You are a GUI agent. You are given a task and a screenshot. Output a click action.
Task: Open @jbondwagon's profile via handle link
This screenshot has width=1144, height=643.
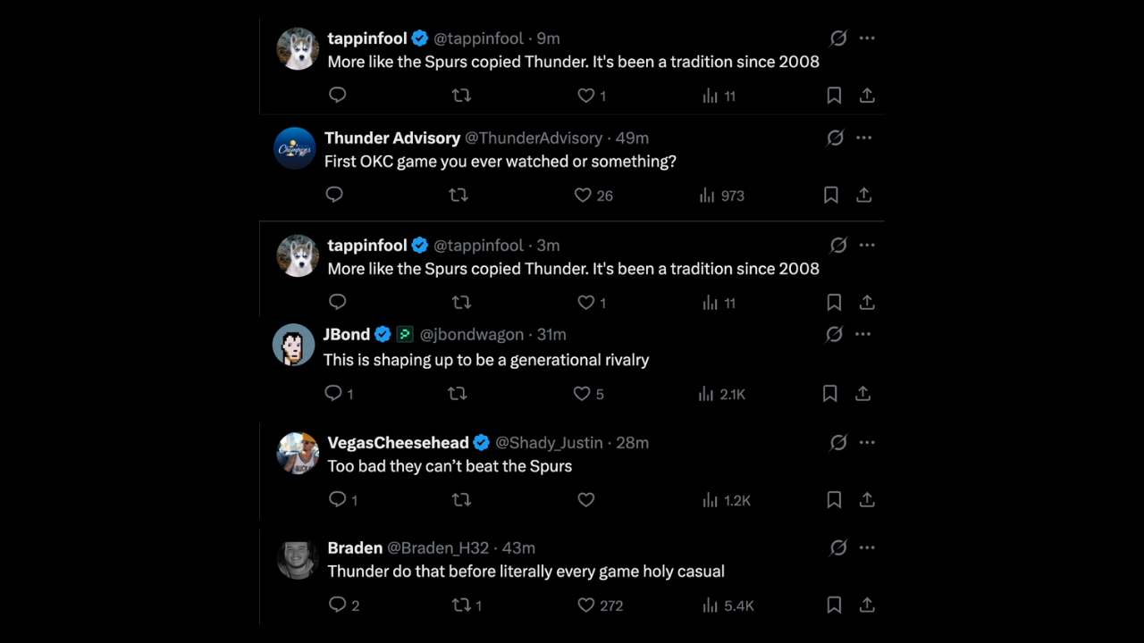coord(472,334)
